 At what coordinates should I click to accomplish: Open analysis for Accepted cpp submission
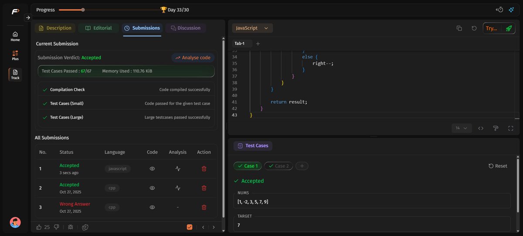[x=178, y=188]
